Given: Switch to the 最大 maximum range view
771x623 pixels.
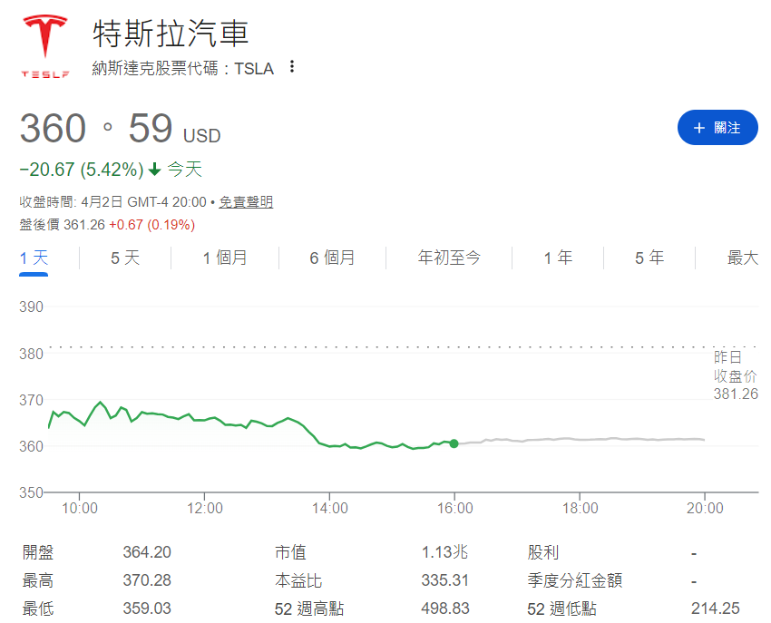Looking at the screenshot, I should (x=743, y=258).
